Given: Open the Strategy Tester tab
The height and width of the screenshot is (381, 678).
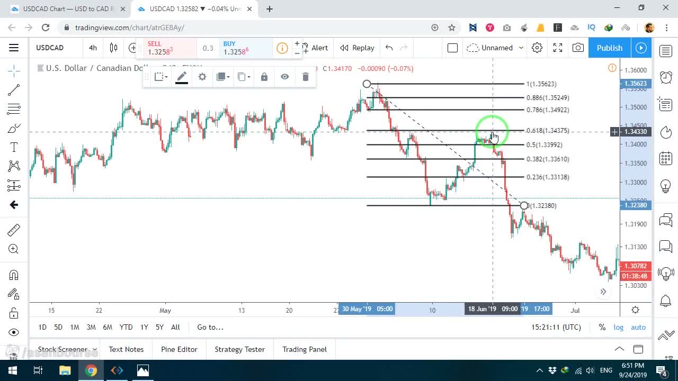Looking at the screenshot, I should click(240, 349).
